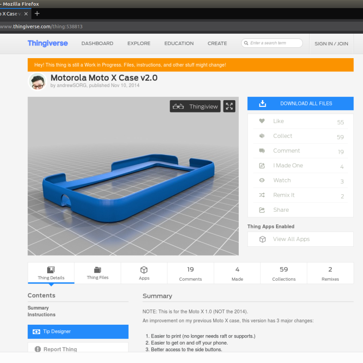This screenshot has height=363, width=363.
Task: Click the Report Thing exclamation icon
Action: (x=38, y=349)
